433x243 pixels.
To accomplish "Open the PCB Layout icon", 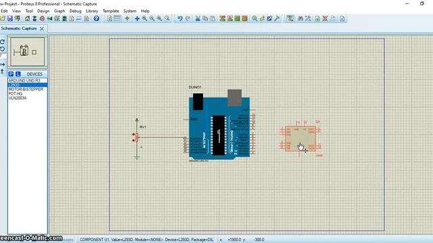I will pyautogui.click(x=42, y=18).
